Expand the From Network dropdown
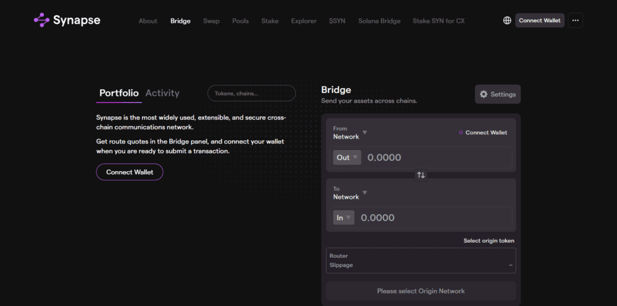Viewport: 617px width, 306px height. click(350, 133)
